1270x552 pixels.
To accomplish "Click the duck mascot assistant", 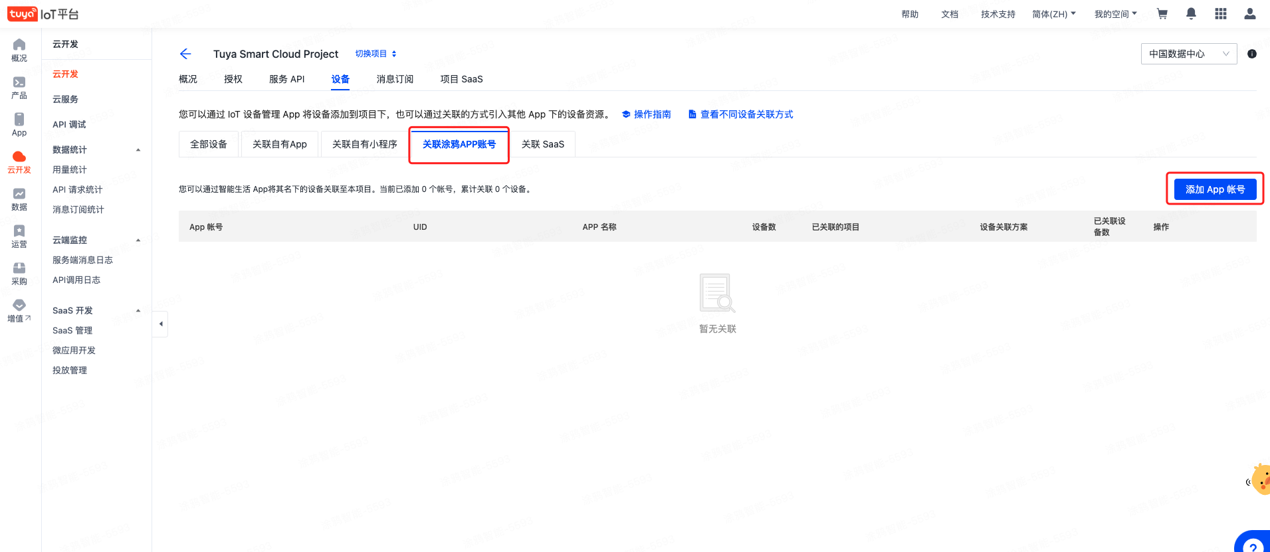I will pos(1260,480).
